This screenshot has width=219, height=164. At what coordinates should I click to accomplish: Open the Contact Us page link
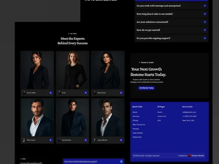tap(162, 116)
